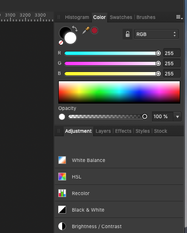Screen dimensions: 187x233
Task: Switch to the Swatches tab
Action: (x=121, y=17)
